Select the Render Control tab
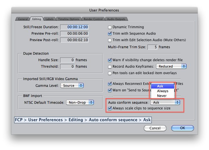The width and height of the screenshot is (209, 150). (93, 19)
